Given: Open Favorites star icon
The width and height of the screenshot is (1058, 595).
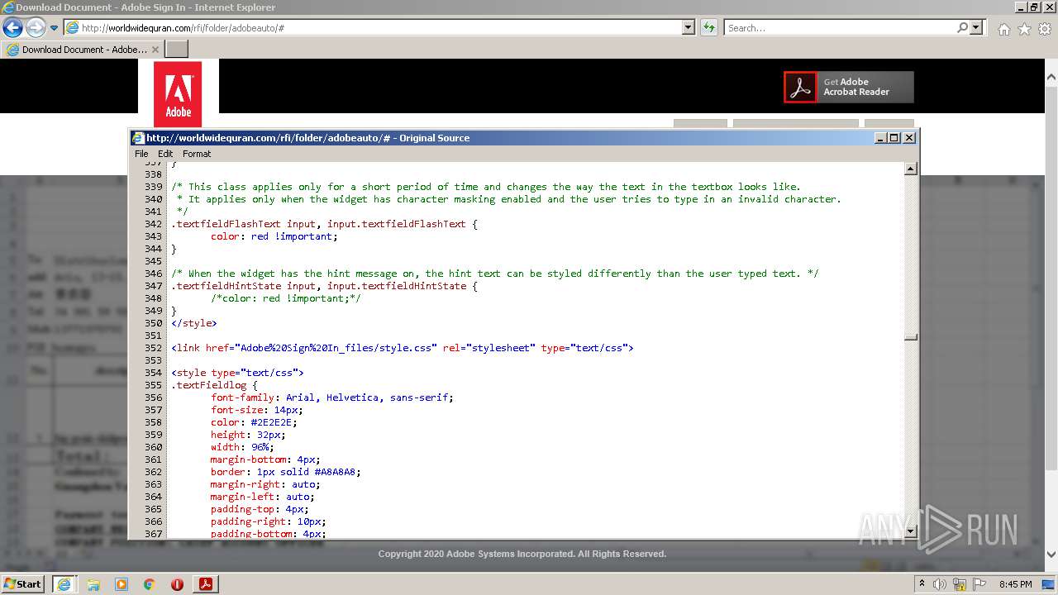Looking at the screenshot, I should click(1024, 29).
